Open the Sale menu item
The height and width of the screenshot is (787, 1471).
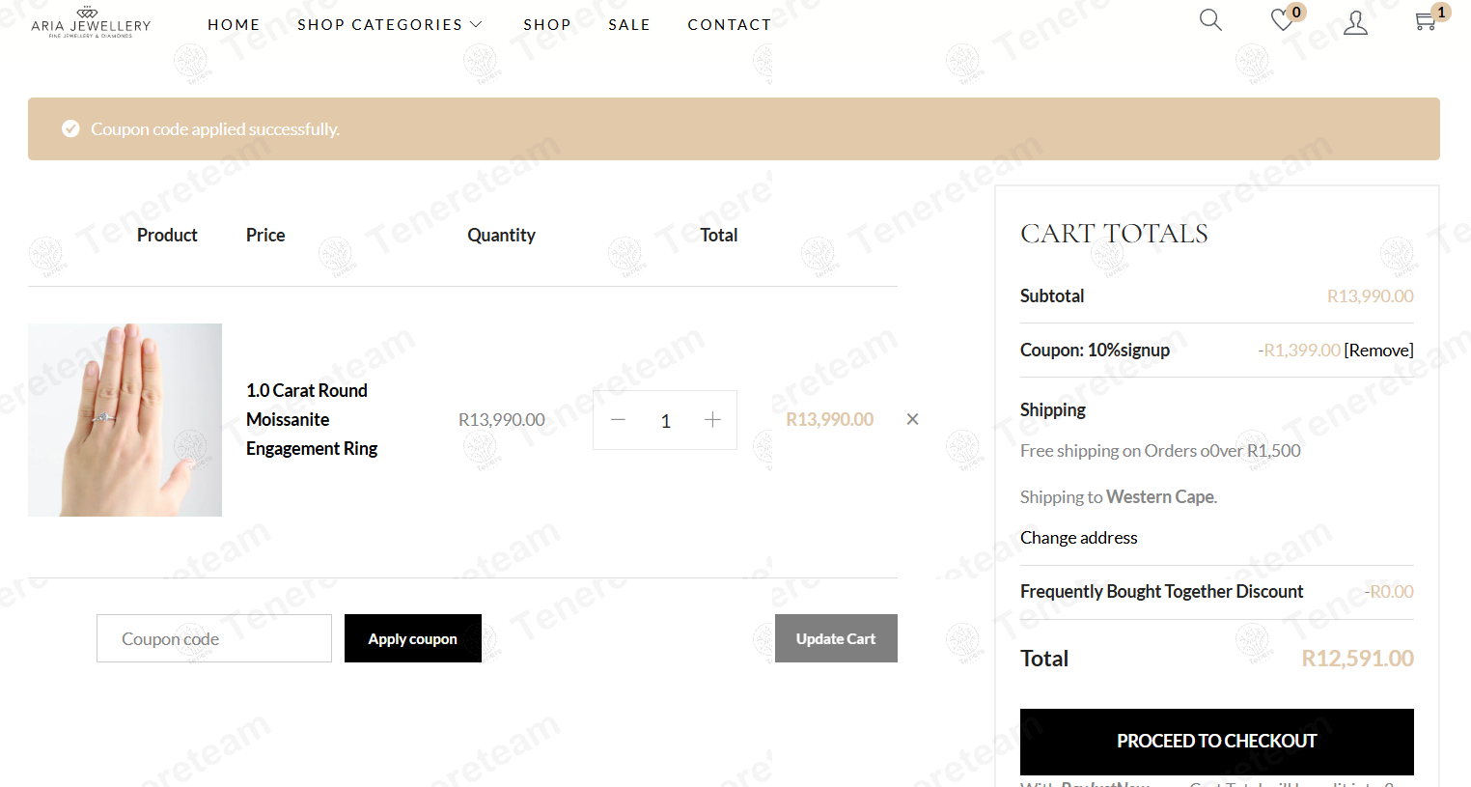tap(629, 24)
